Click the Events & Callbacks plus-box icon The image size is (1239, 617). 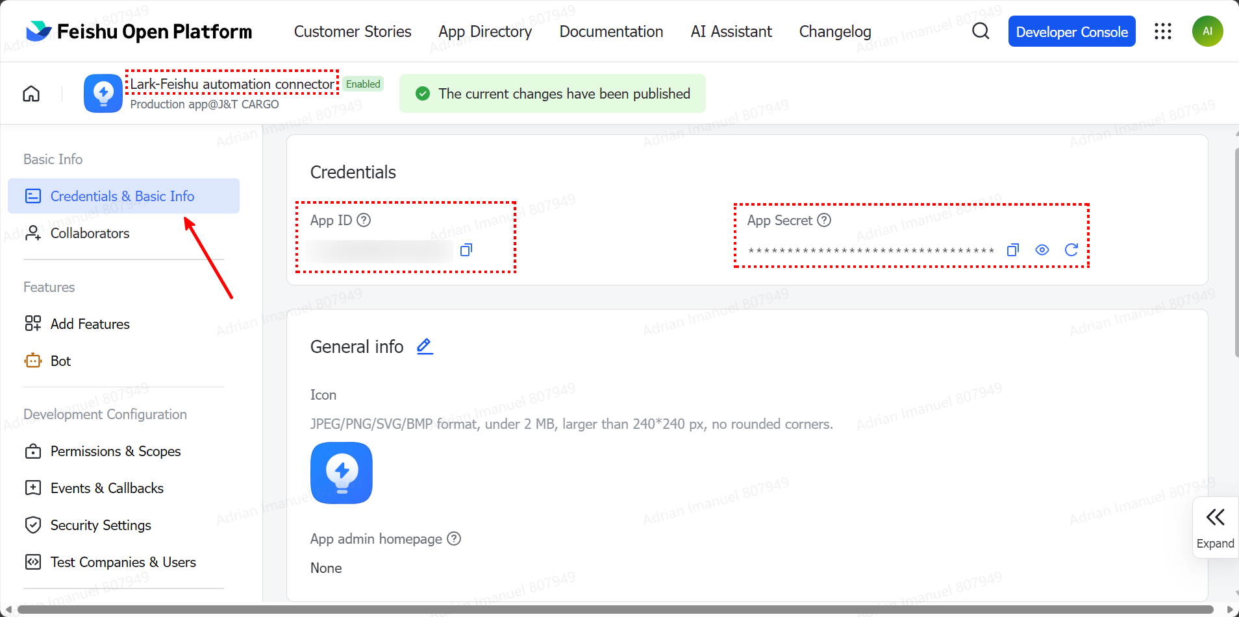(32, 488)
